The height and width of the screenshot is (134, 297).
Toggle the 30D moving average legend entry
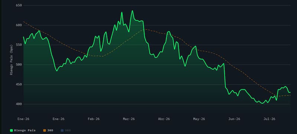point(48,130)
